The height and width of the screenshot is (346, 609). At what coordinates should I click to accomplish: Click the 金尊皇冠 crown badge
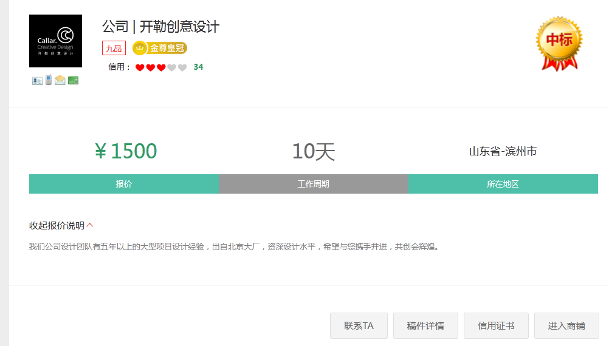[160, 48]
